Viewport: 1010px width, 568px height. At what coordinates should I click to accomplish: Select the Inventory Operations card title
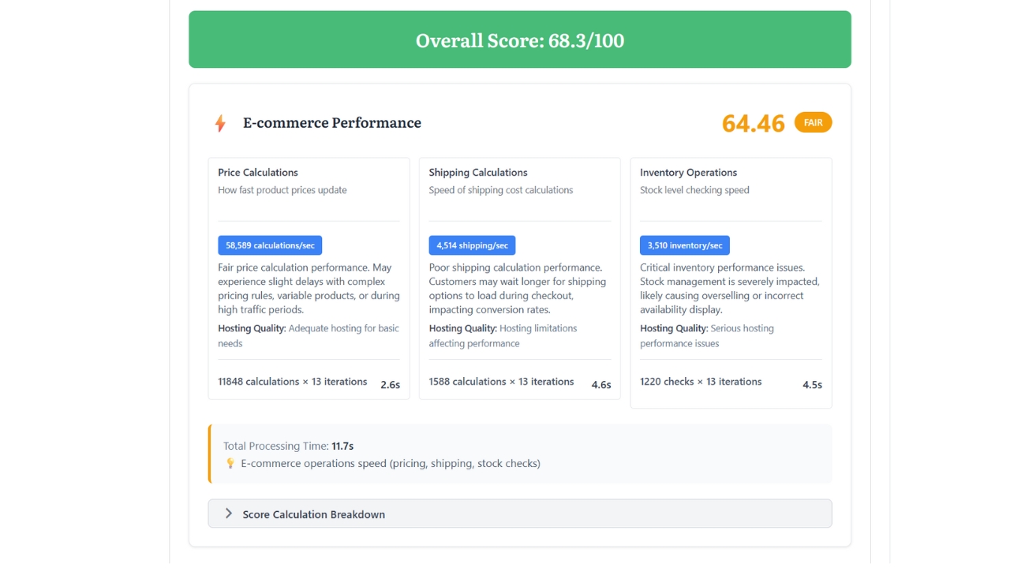[689, 172]
